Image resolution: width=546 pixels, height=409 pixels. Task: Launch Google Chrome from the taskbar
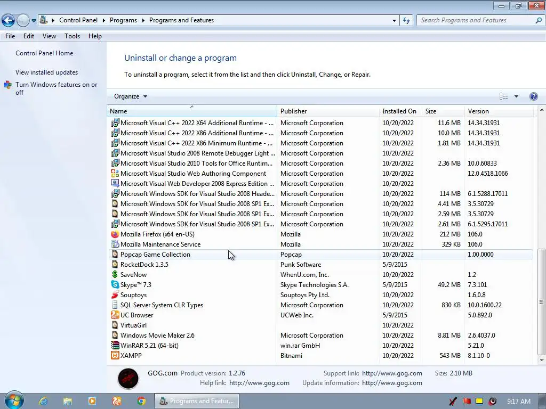pyautogui.click(x=141, y=401)
